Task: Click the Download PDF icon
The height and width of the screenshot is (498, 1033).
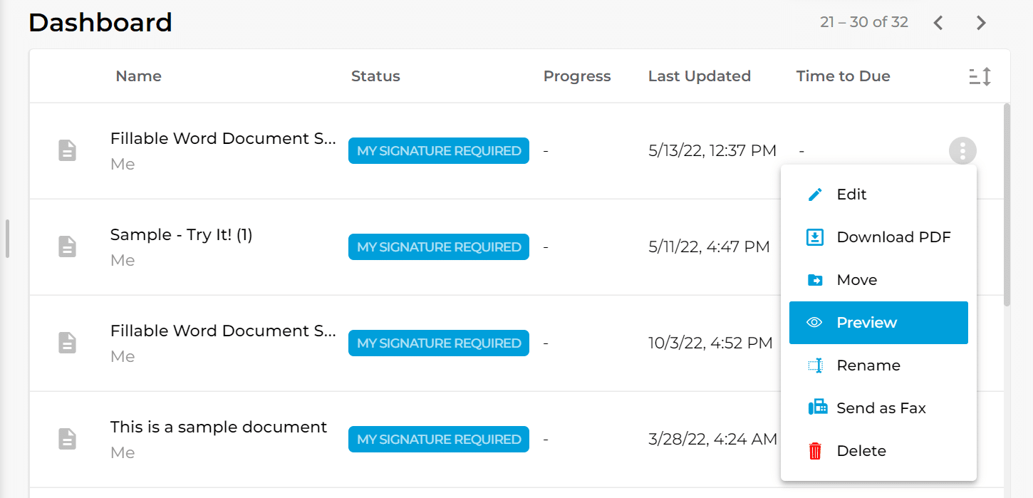Action: coord(816,237)
